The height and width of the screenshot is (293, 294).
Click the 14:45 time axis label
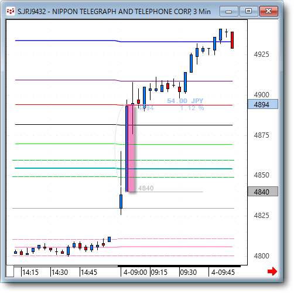(89, 272)
